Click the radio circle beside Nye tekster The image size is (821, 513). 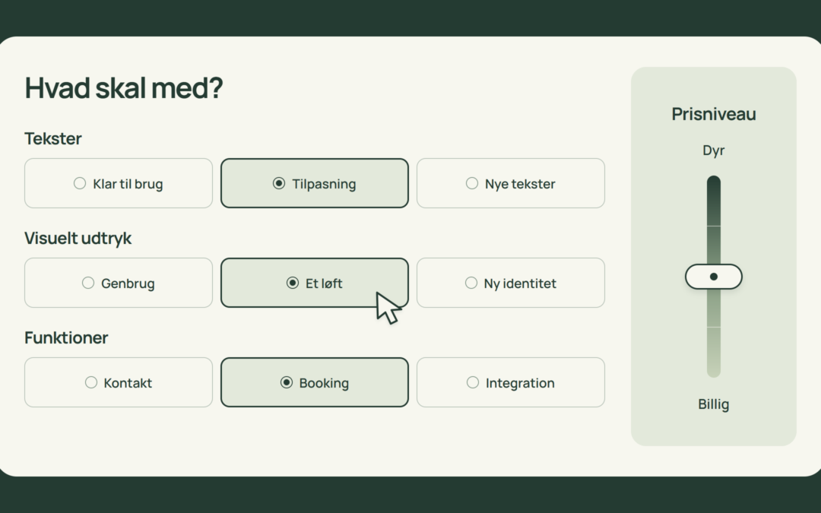coord(472,183)
